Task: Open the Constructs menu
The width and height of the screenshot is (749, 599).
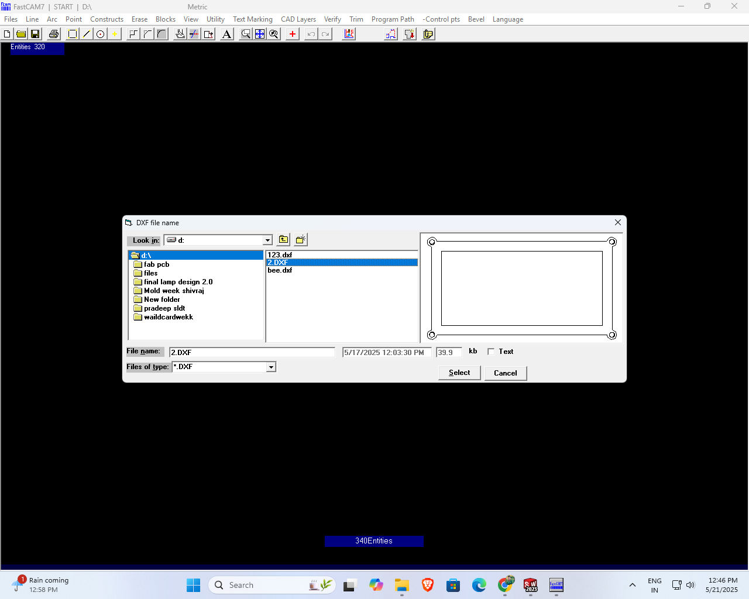Action: (106, 19)
